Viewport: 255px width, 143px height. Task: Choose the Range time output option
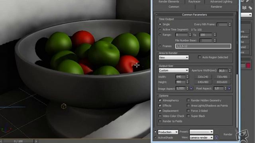[160, 35]
